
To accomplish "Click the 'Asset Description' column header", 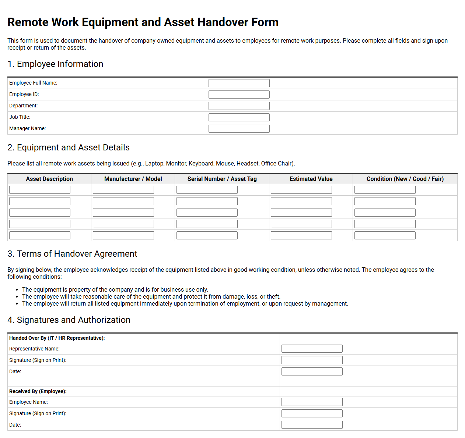I will pos(49,179).
